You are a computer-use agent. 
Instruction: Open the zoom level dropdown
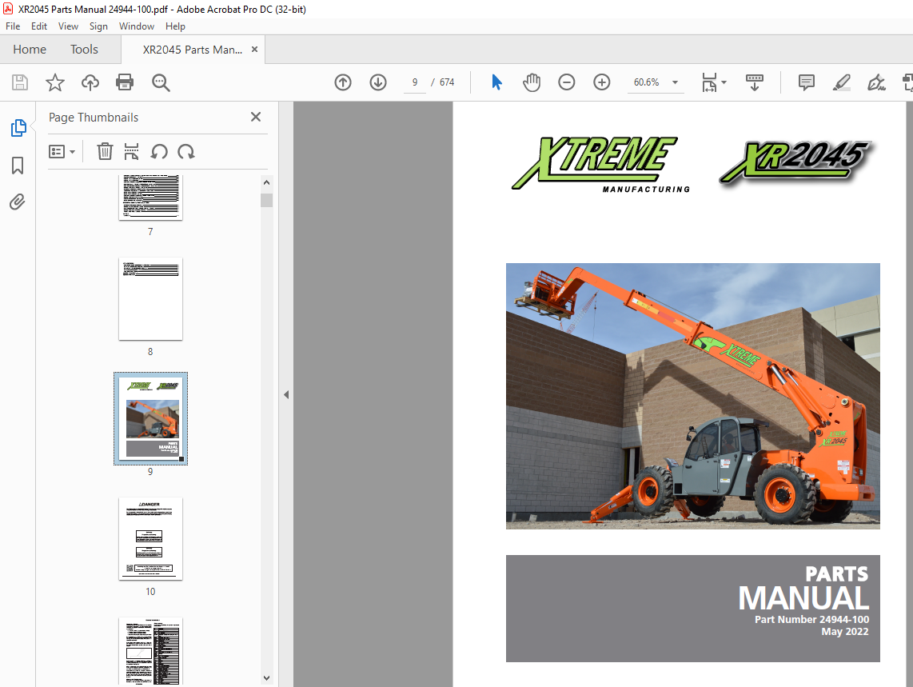pos(675,82)
